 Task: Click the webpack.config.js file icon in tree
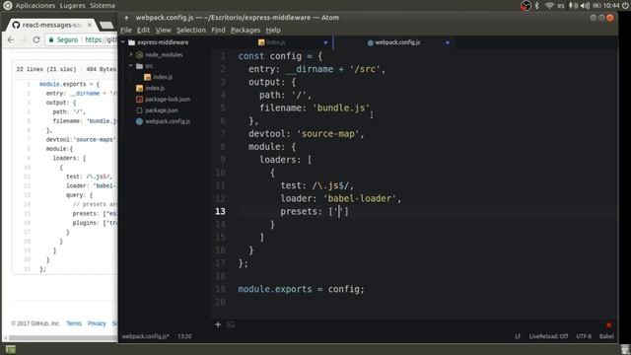coord(139,121)
